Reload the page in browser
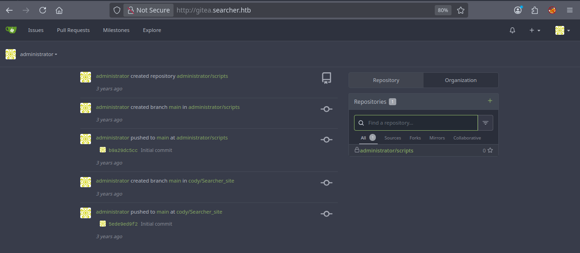Screen dimensions: 580x253 click(x=43, y=10)
